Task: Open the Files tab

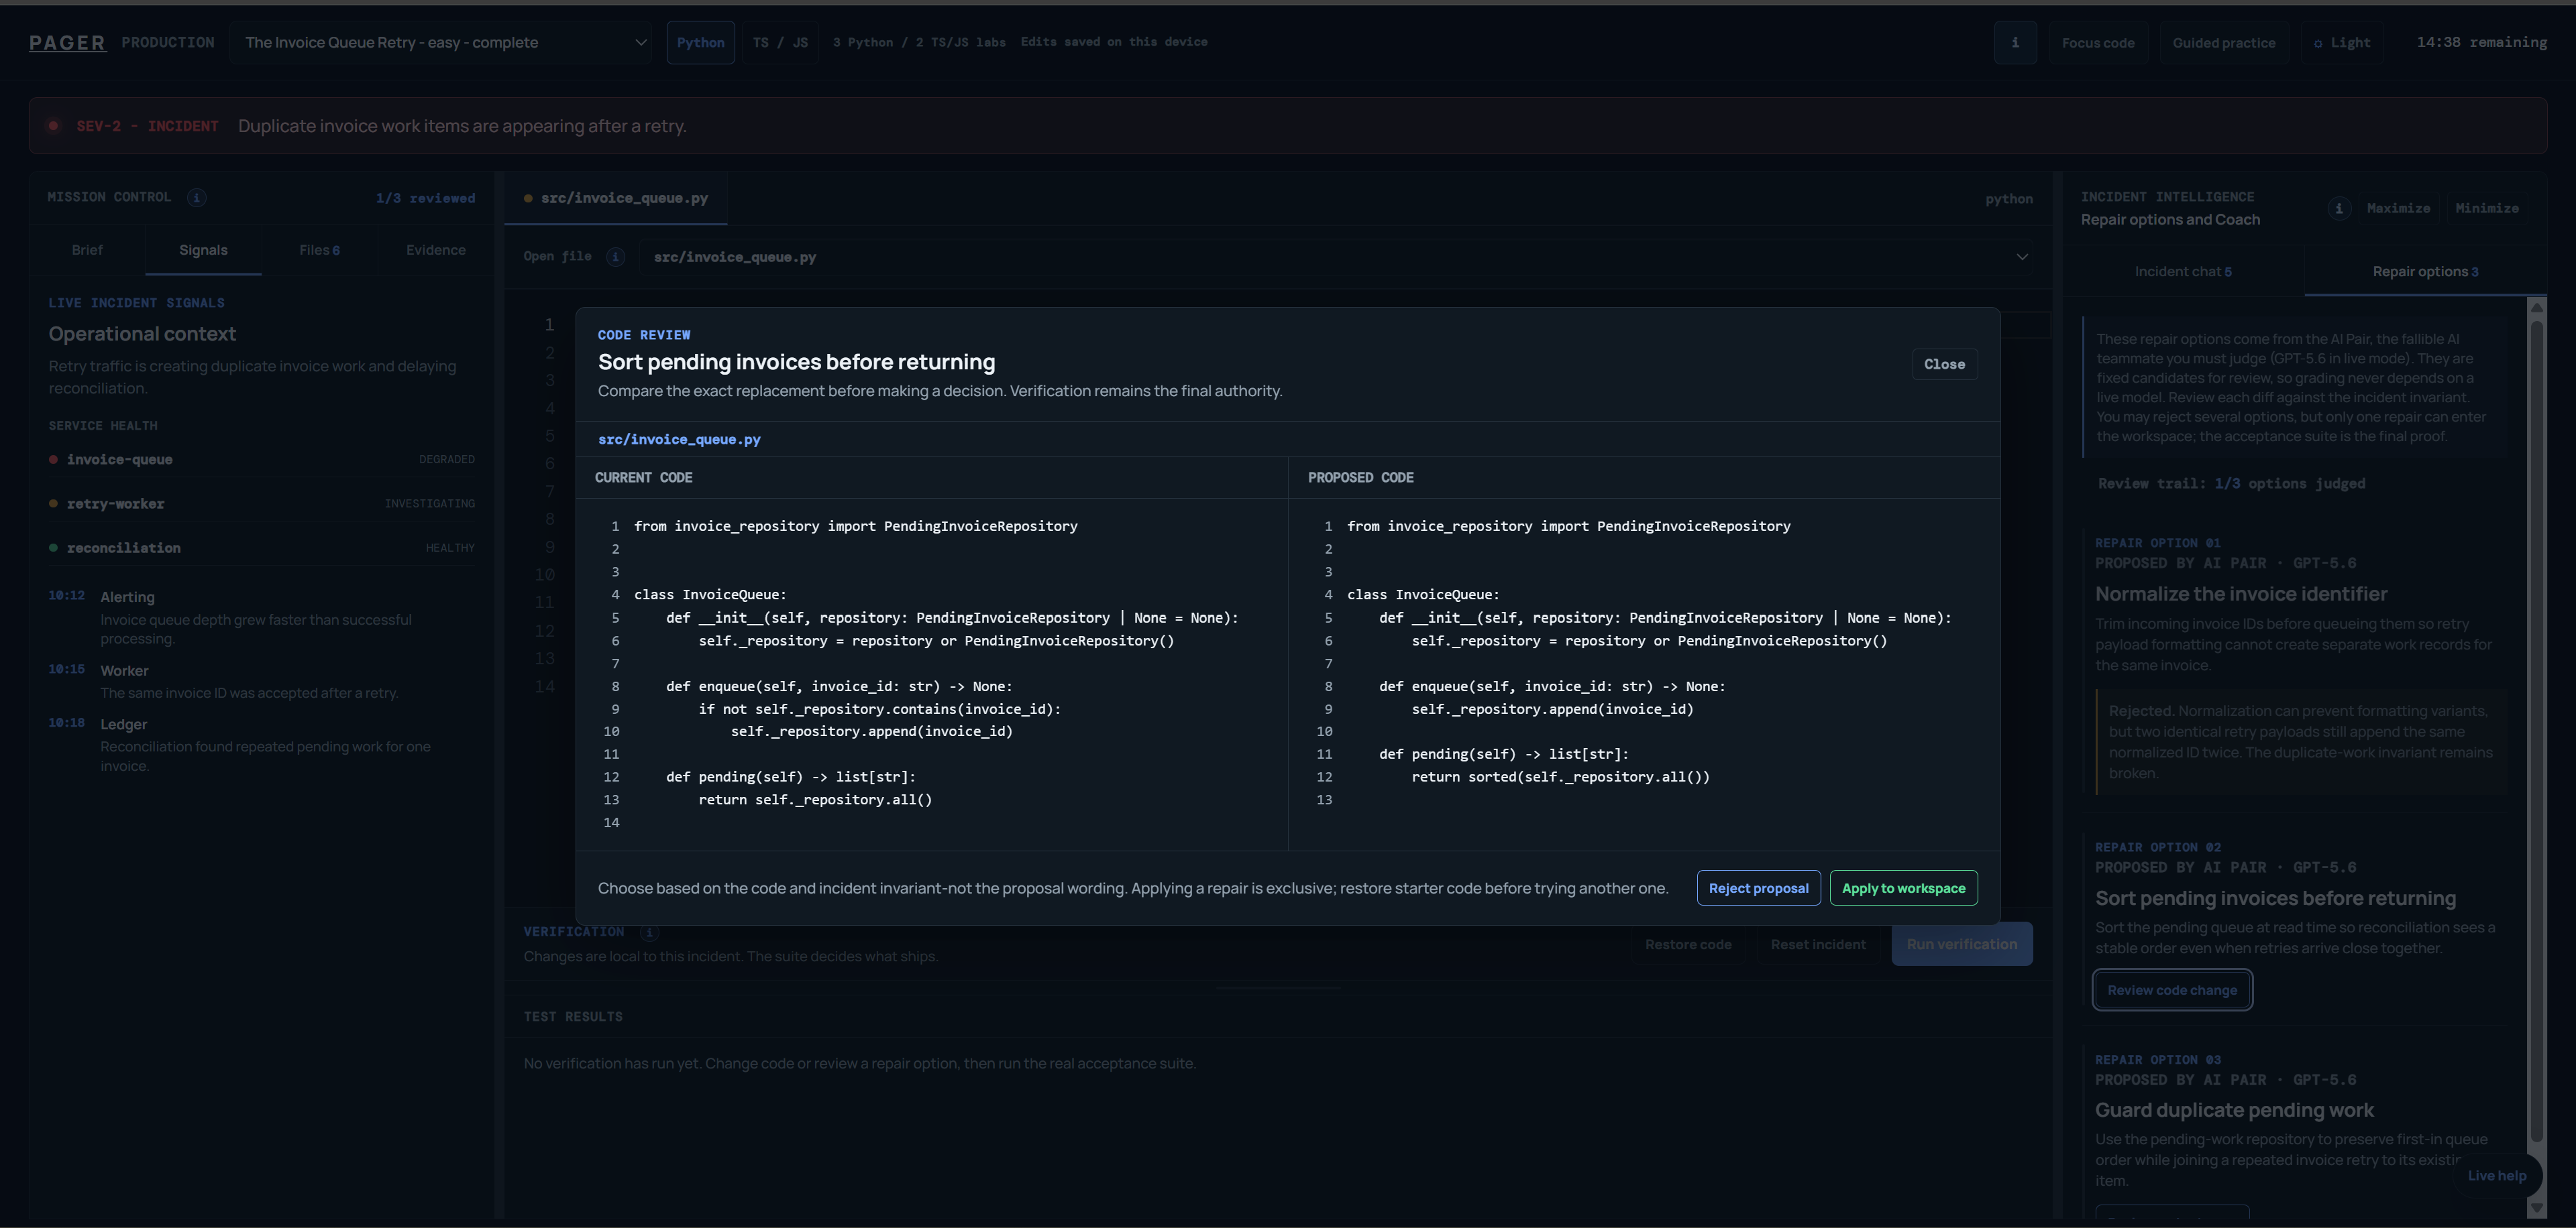Action: (319, 250)
